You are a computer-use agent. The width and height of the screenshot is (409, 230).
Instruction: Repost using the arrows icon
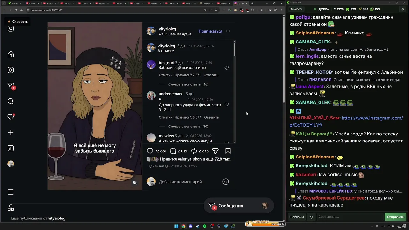[194, 151]
